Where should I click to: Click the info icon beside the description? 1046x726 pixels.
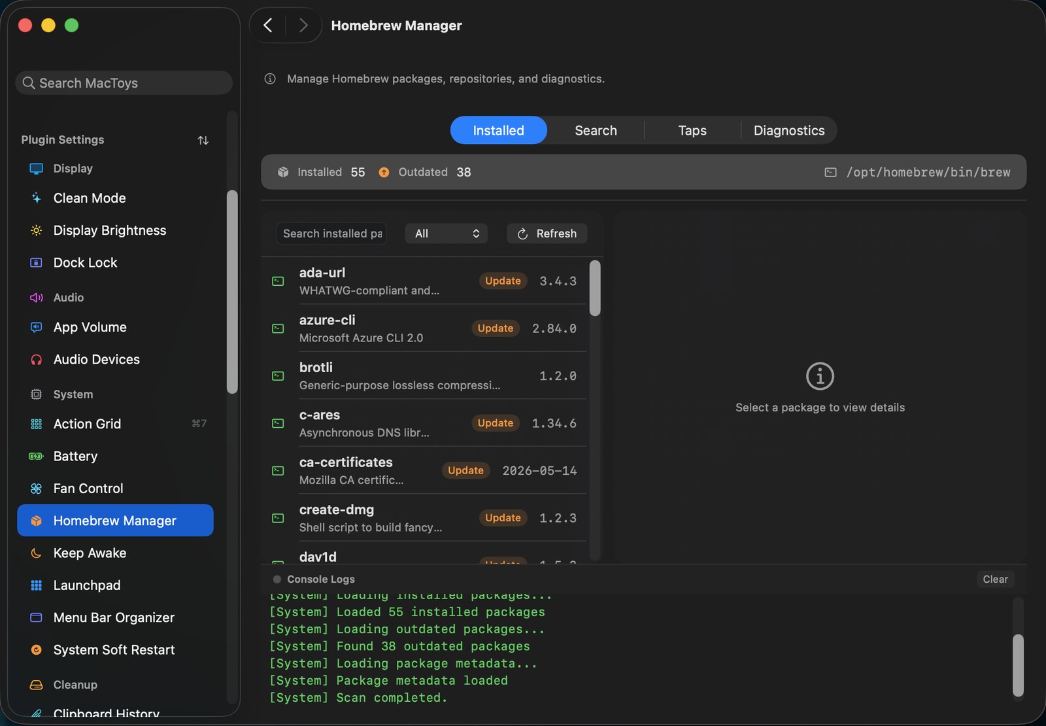[270, 78]
